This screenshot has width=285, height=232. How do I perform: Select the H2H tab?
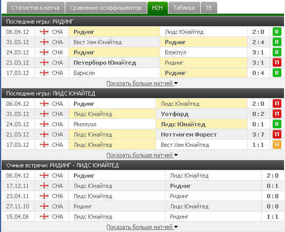click(158, 8)
